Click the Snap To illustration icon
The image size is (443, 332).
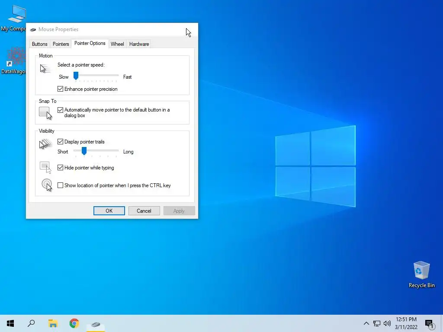pos(46,113)
